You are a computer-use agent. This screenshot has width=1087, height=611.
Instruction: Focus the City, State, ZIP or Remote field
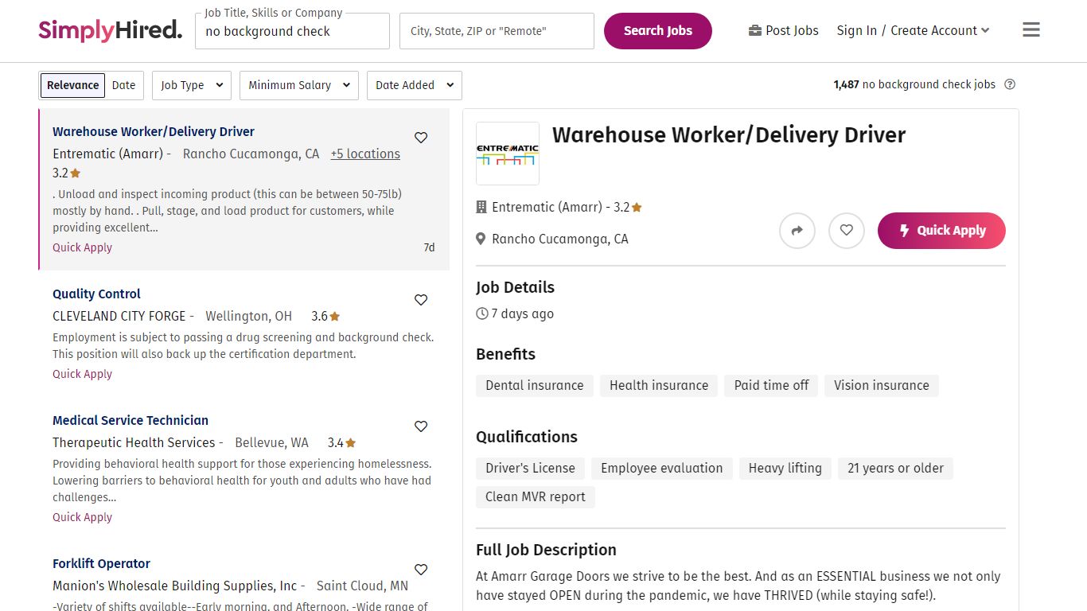tap(497, 31)
